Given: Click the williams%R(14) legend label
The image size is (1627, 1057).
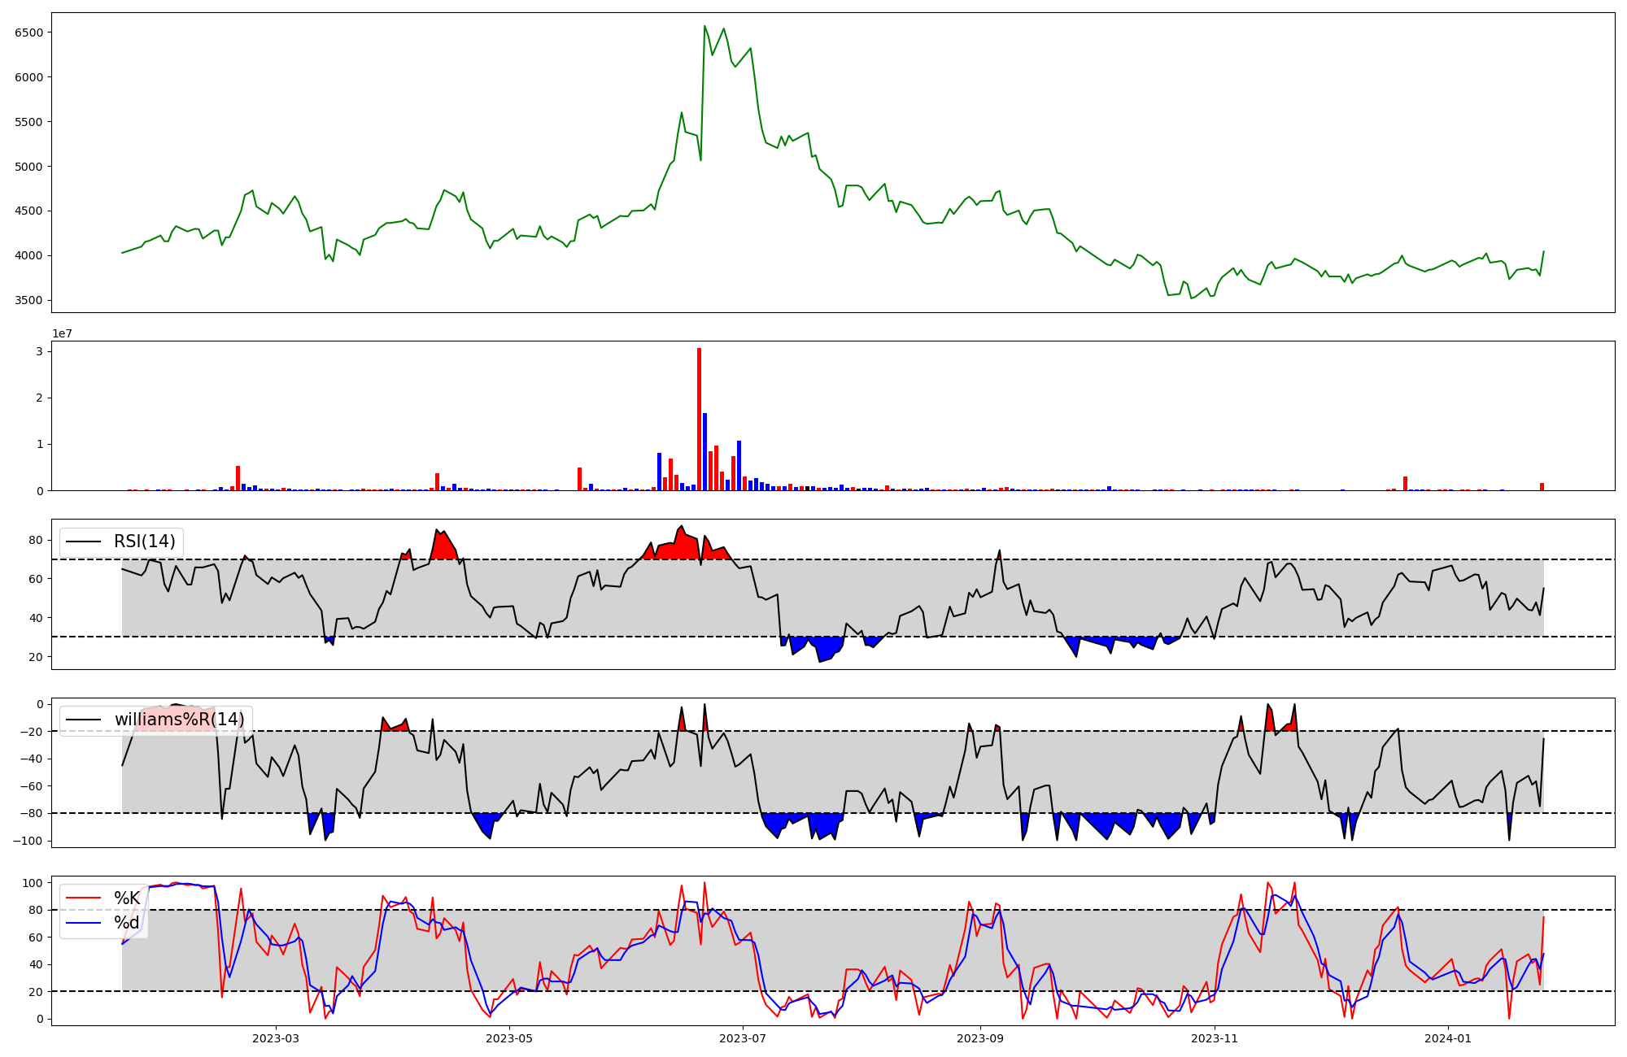Looking at the screenshot, I should point(179,720).
